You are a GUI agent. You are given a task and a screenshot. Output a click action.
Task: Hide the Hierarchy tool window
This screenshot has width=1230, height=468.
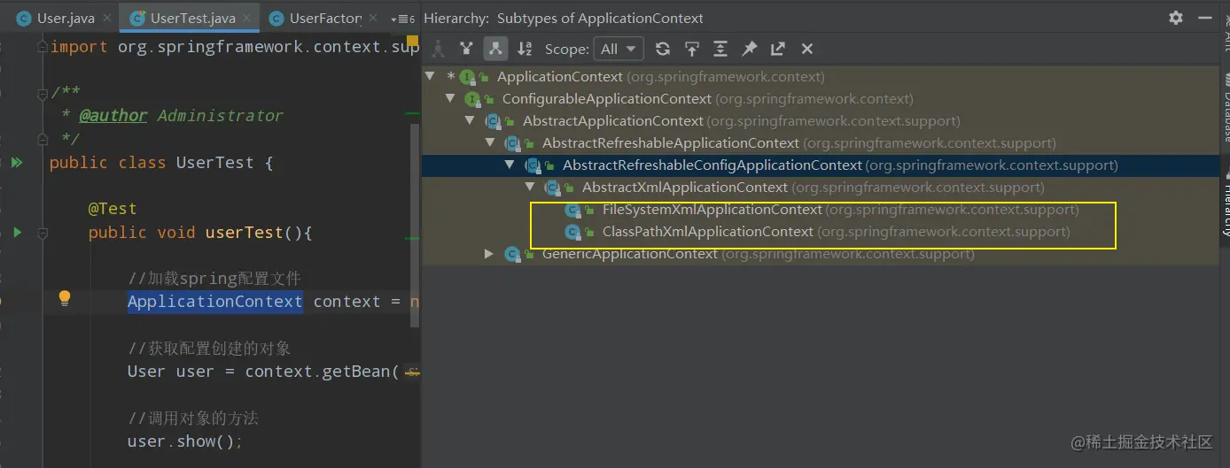coord(1203,18)
